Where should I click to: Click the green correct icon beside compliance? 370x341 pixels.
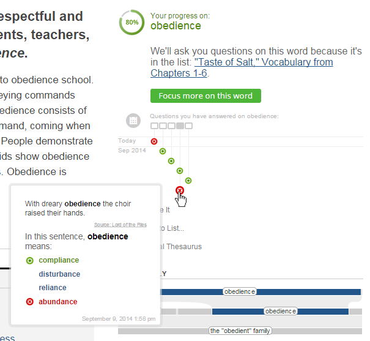30,261
